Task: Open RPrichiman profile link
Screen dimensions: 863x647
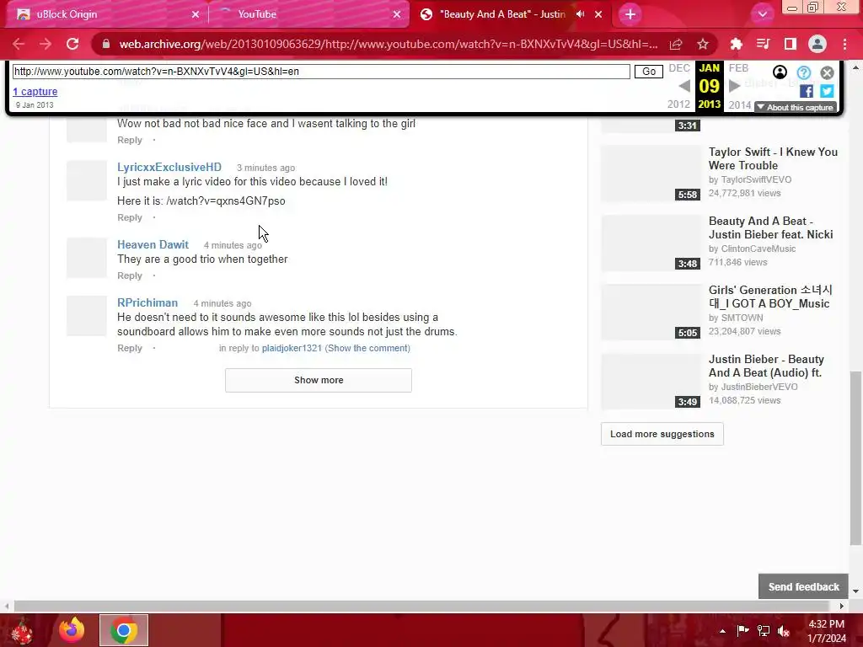Action: pos(147,303)
